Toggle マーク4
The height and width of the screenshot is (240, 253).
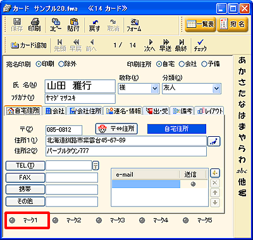pos(142,220)
